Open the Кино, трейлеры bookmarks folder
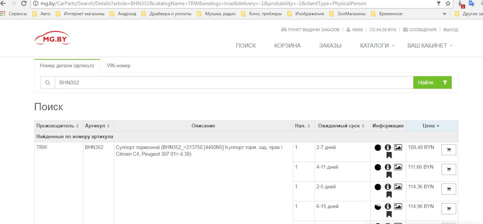The height and width of the screenshot is (224, 483). [x=262, y=14]
